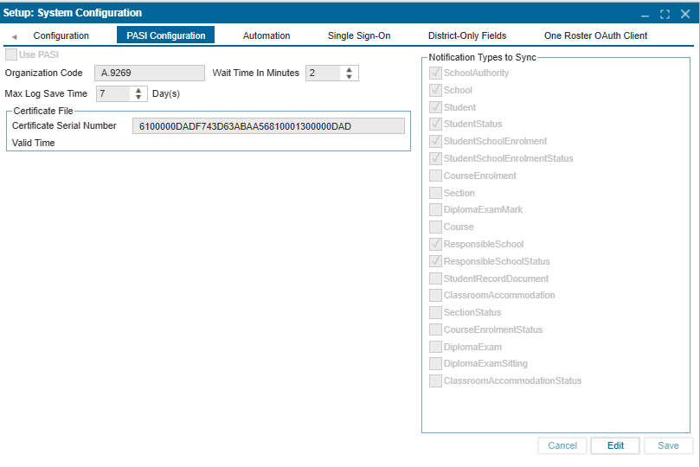Click the Save button

tap(668, 445)
